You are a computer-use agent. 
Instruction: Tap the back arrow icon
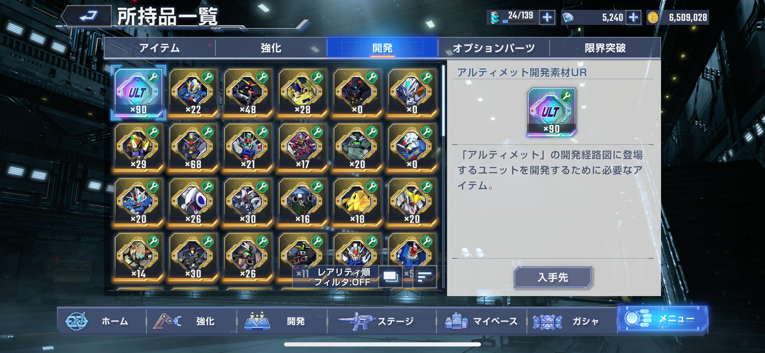click(x=87, y=16)
